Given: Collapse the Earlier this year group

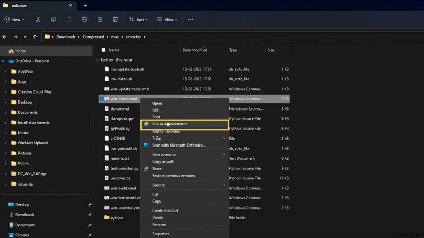Looking at the screenshot, I should (98, 60).
